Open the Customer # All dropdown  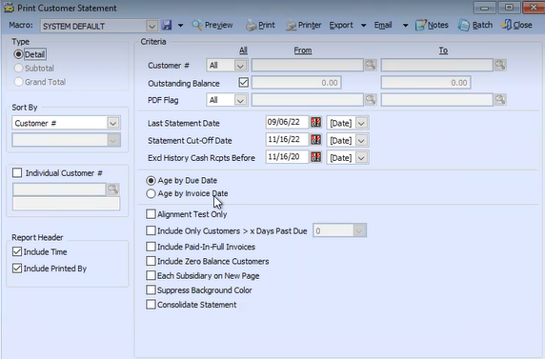(x=240, y=66)
